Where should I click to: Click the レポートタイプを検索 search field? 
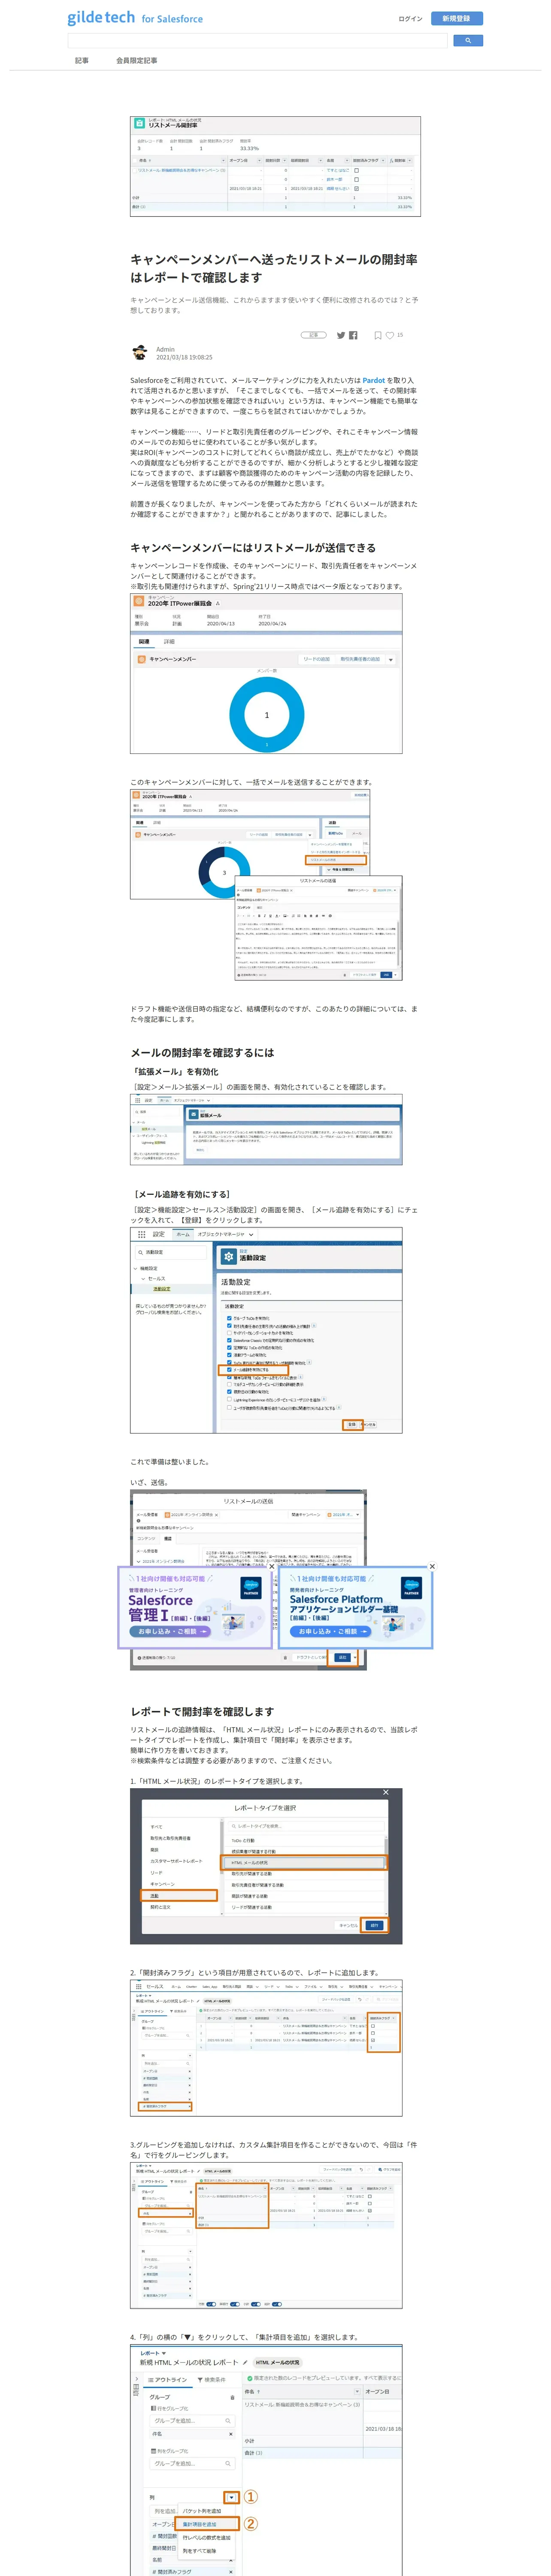tap(306, 1826)
